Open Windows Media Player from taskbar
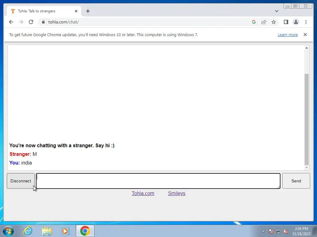317x237 pixels. coord(65,231)
